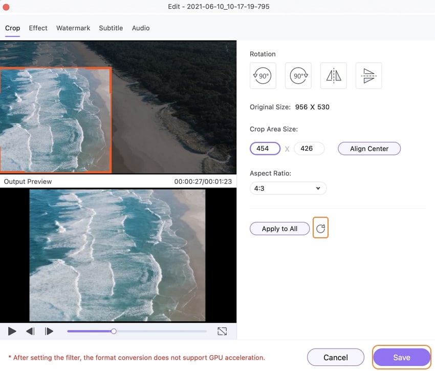Rotate video 90° clockwise

[x=298, y=75]
